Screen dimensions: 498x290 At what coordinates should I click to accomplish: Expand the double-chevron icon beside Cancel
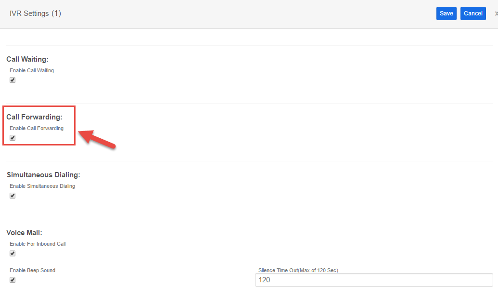click(x=496, y=13)
